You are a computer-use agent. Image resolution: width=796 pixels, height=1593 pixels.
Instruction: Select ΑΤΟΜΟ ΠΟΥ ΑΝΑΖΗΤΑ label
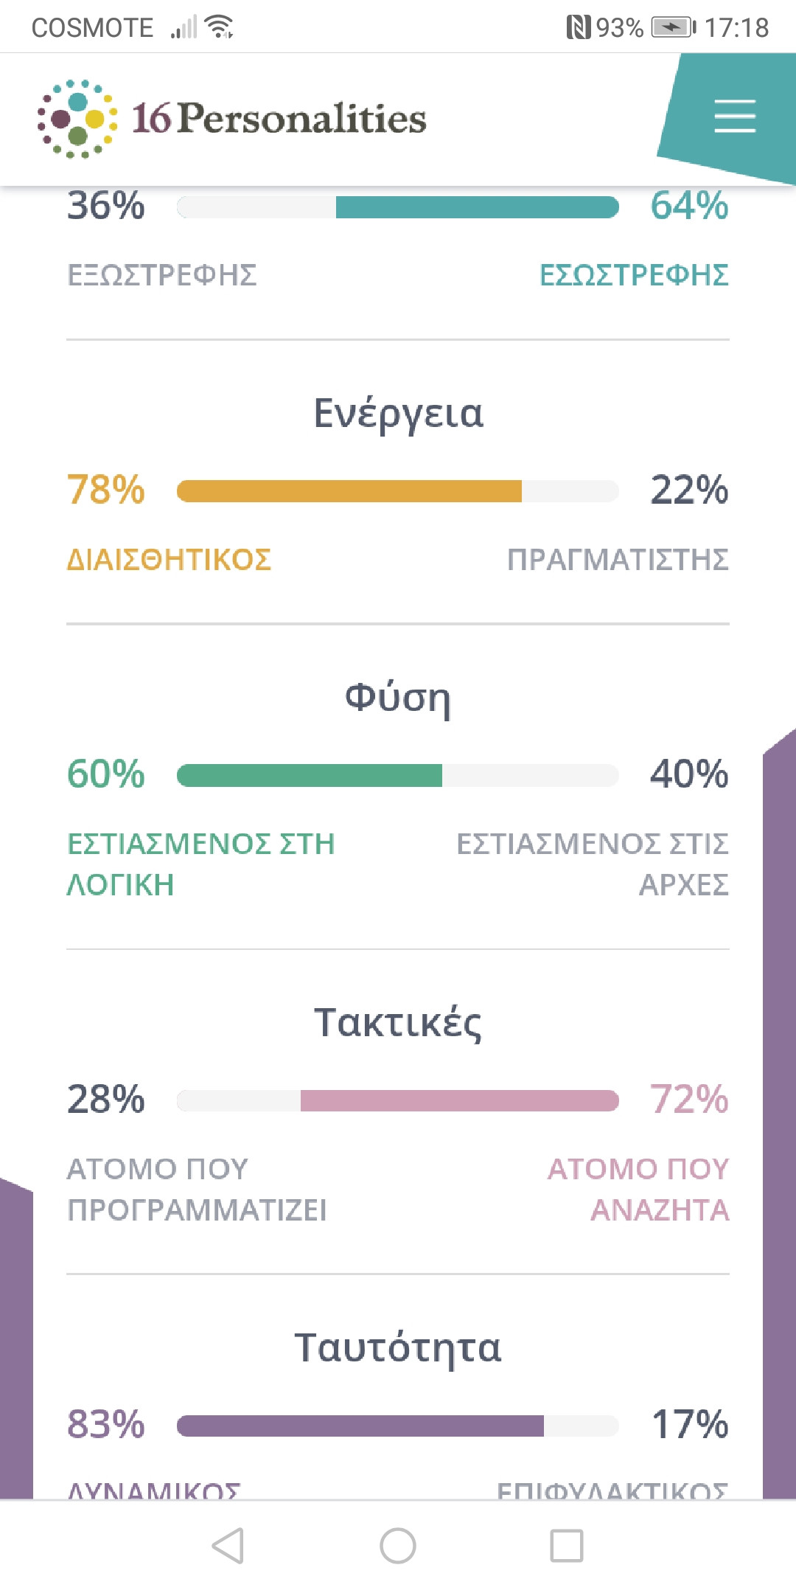coord(638,1189)
